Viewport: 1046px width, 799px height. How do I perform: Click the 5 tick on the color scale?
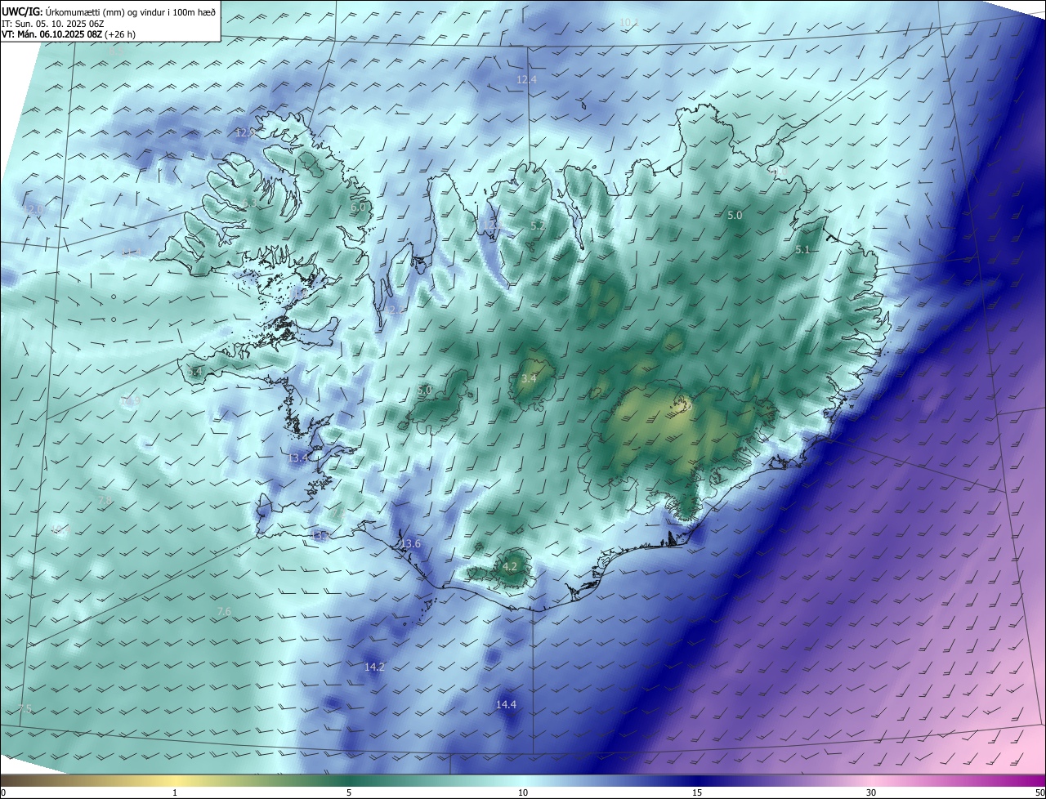[x=349, y=792]
